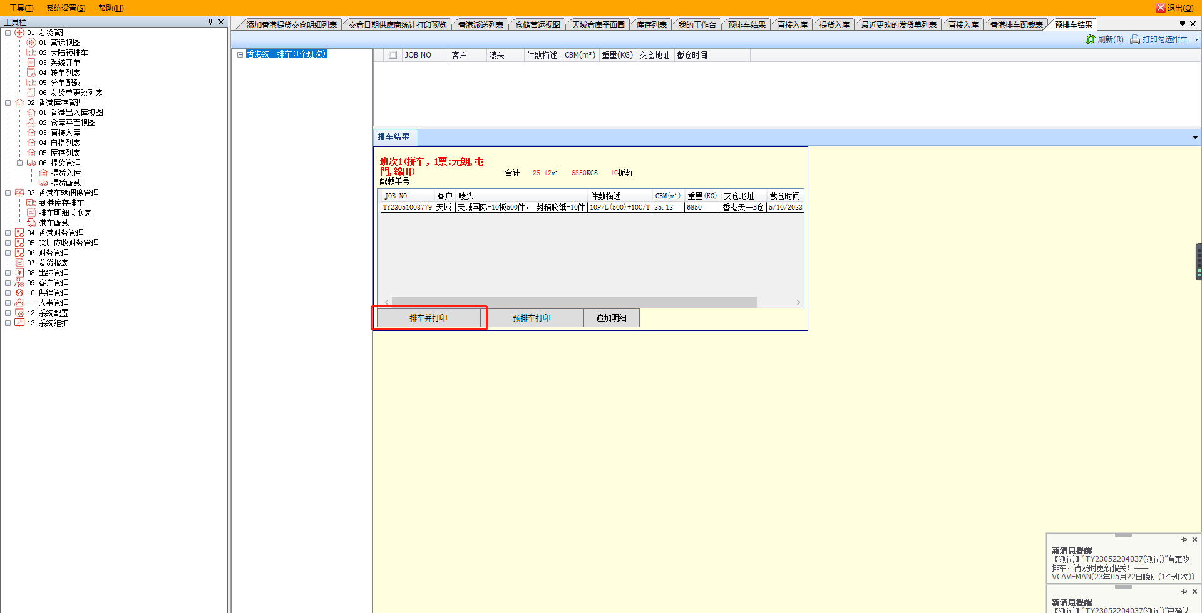Pin the 工具栏 sidebar panel
Screen dimensions: 1202x613
point(210,22)
